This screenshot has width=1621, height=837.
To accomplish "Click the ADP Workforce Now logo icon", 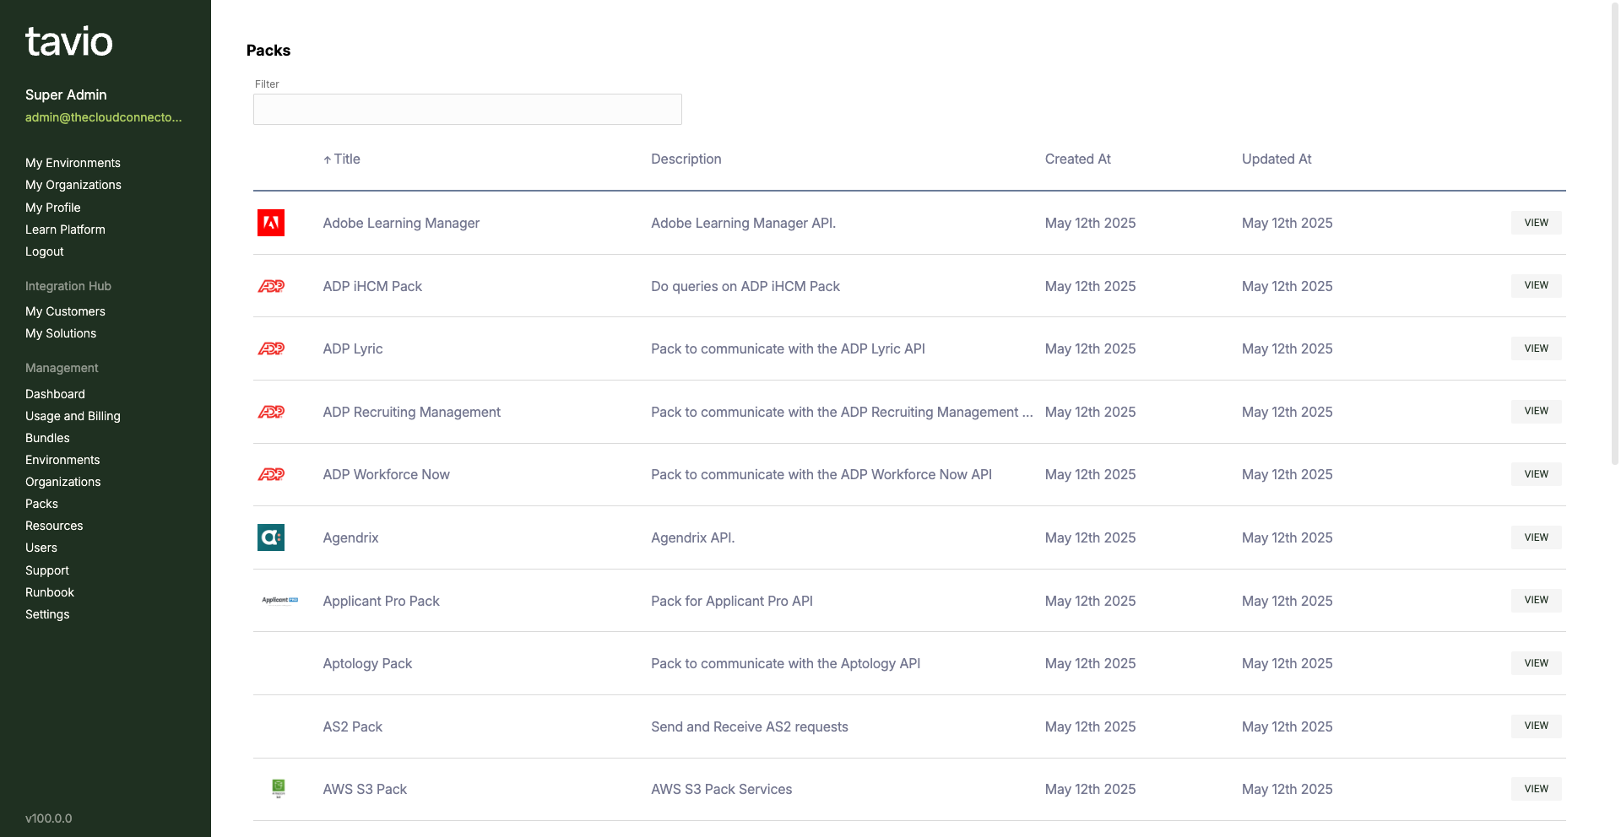I will point(271,474).
